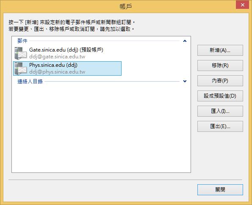Import accounts using 匯入(I)... button
Image resolution: width=252 pixels, height=205 pixels.
pyautogui.click(x=220, y=111)
